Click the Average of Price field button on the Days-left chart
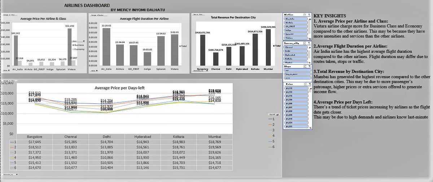Screen dimensions: 433x182 tap(10, 80)
